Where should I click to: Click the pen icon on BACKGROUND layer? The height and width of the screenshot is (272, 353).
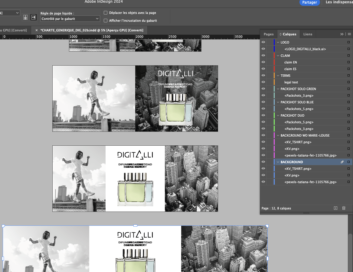[342, 162]
